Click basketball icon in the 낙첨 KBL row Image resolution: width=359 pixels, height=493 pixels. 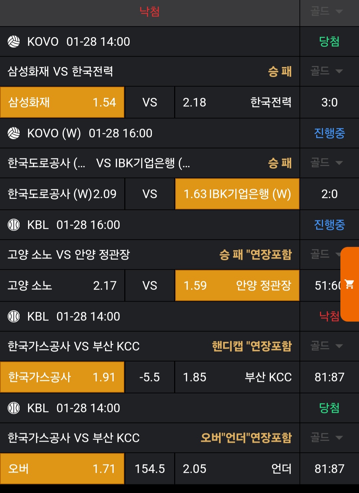[14, 316]
